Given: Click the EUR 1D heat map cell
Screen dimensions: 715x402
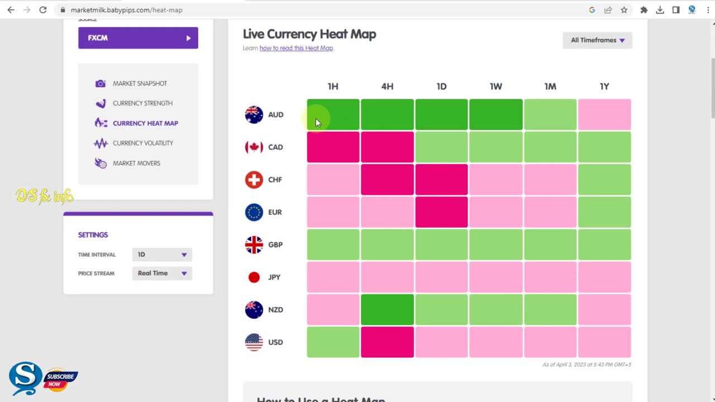Looking at the screenshot, I should [441, 212].
